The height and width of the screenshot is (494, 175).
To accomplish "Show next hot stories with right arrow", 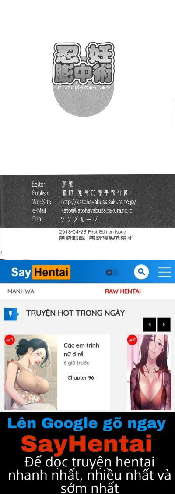I will point(164,324).
